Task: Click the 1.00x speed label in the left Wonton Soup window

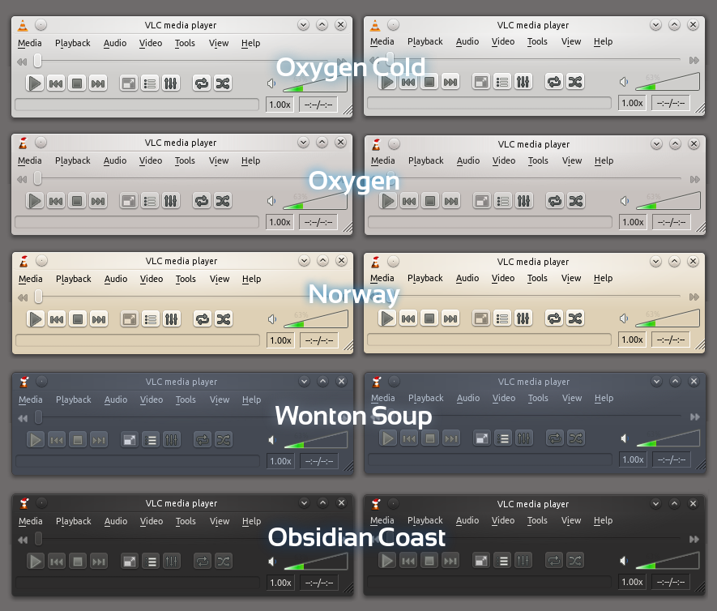Action: [x=280, y=461]
